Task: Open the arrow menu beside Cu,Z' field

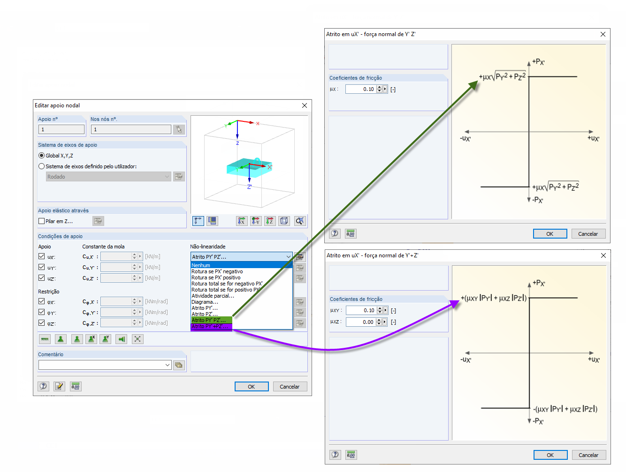Action: coord(140,278)
